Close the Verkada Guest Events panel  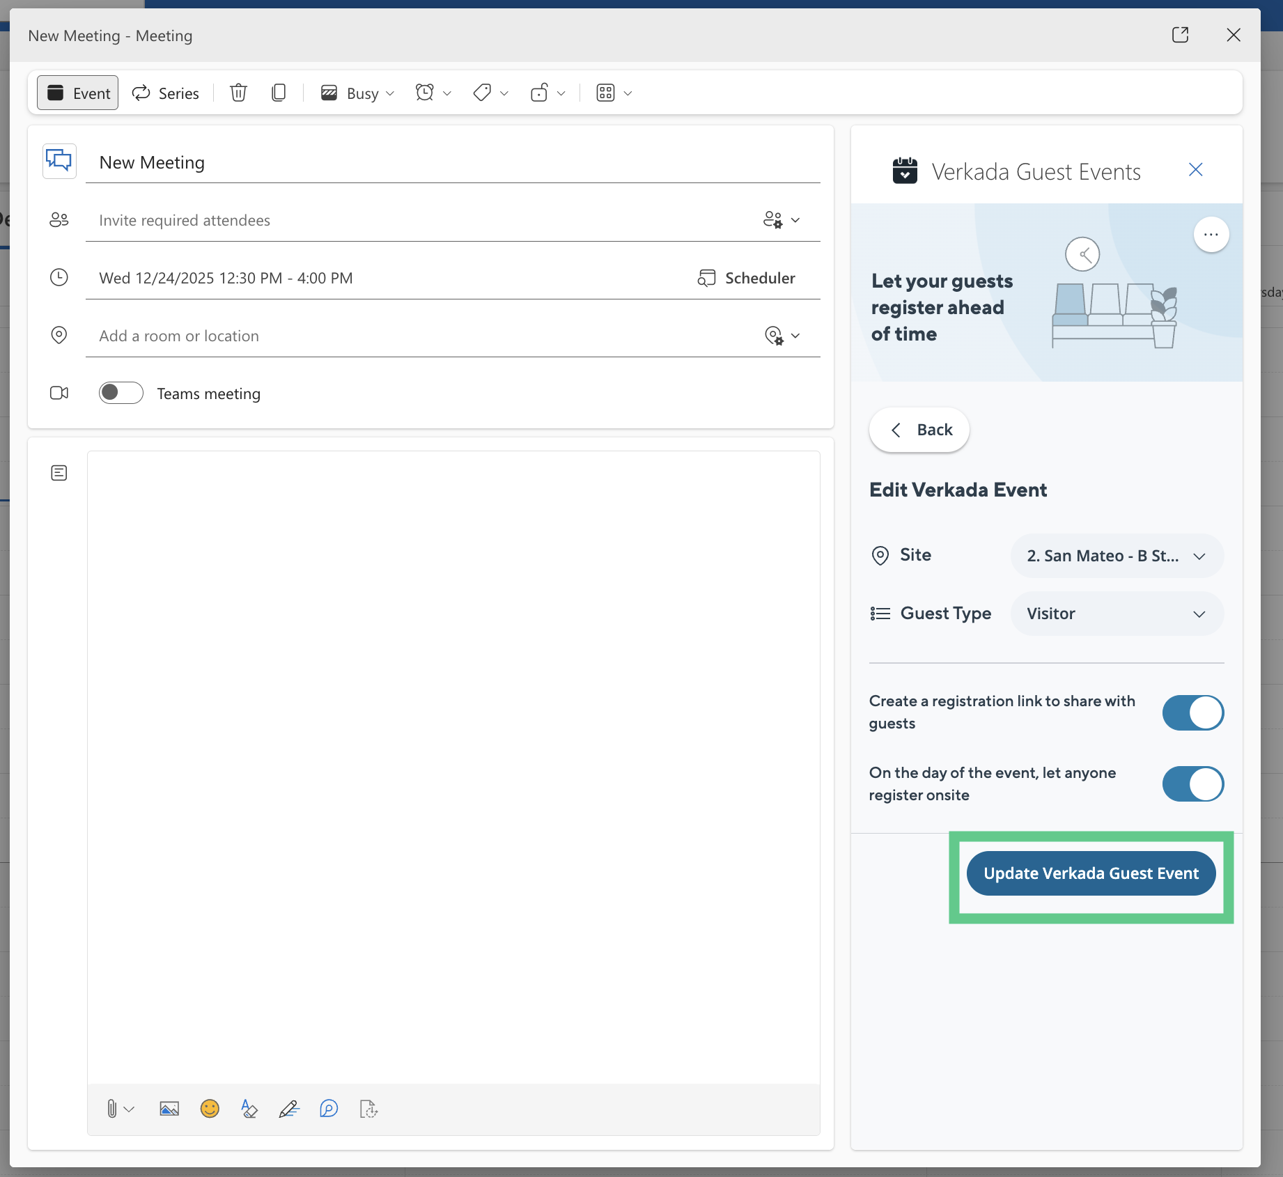point(1195,170)
